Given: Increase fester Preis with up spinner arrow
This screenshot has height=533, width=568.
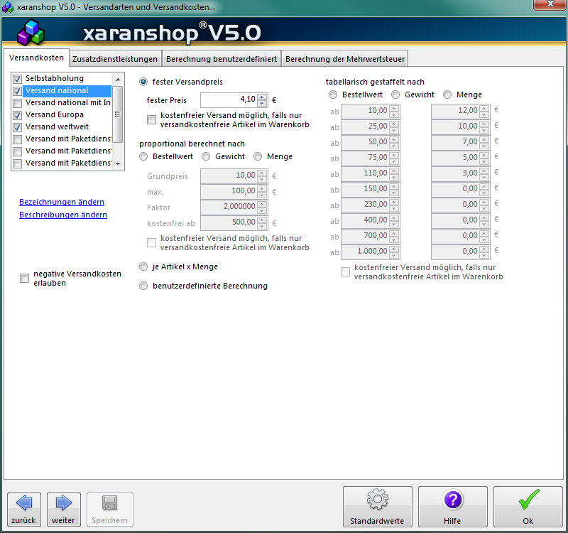Looking at the screenshot, I should pyautogui.click(x=262, y=97).
